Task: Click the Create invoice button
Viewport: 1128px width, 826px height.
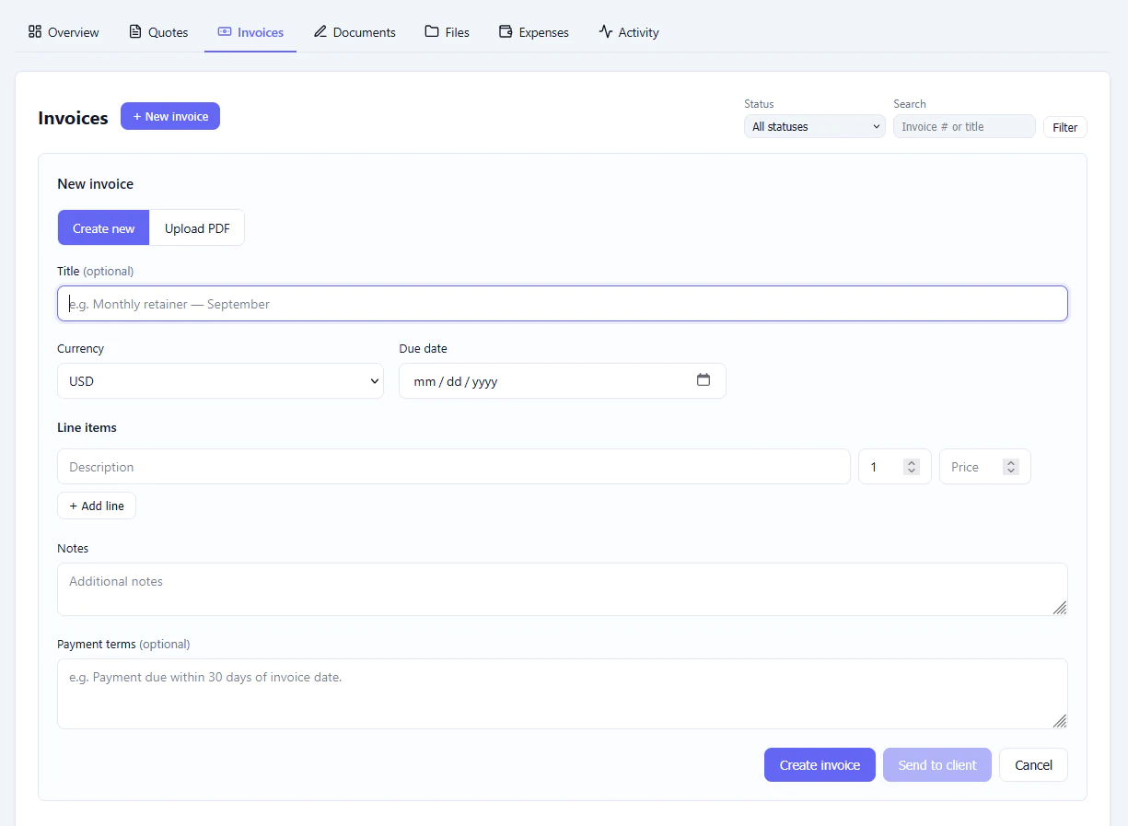Action: tap(820, 764)
